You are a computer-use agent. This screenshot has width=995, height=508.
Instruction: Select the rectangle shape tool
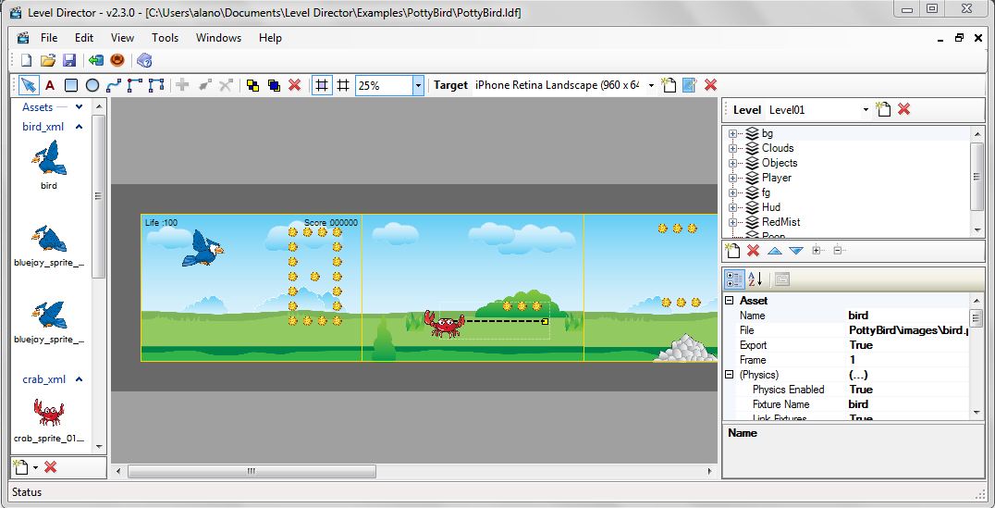71,85
